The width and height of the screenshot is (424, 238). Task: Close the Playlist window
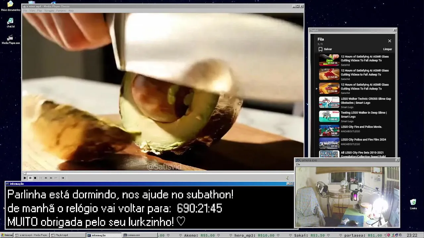(395, 30)
